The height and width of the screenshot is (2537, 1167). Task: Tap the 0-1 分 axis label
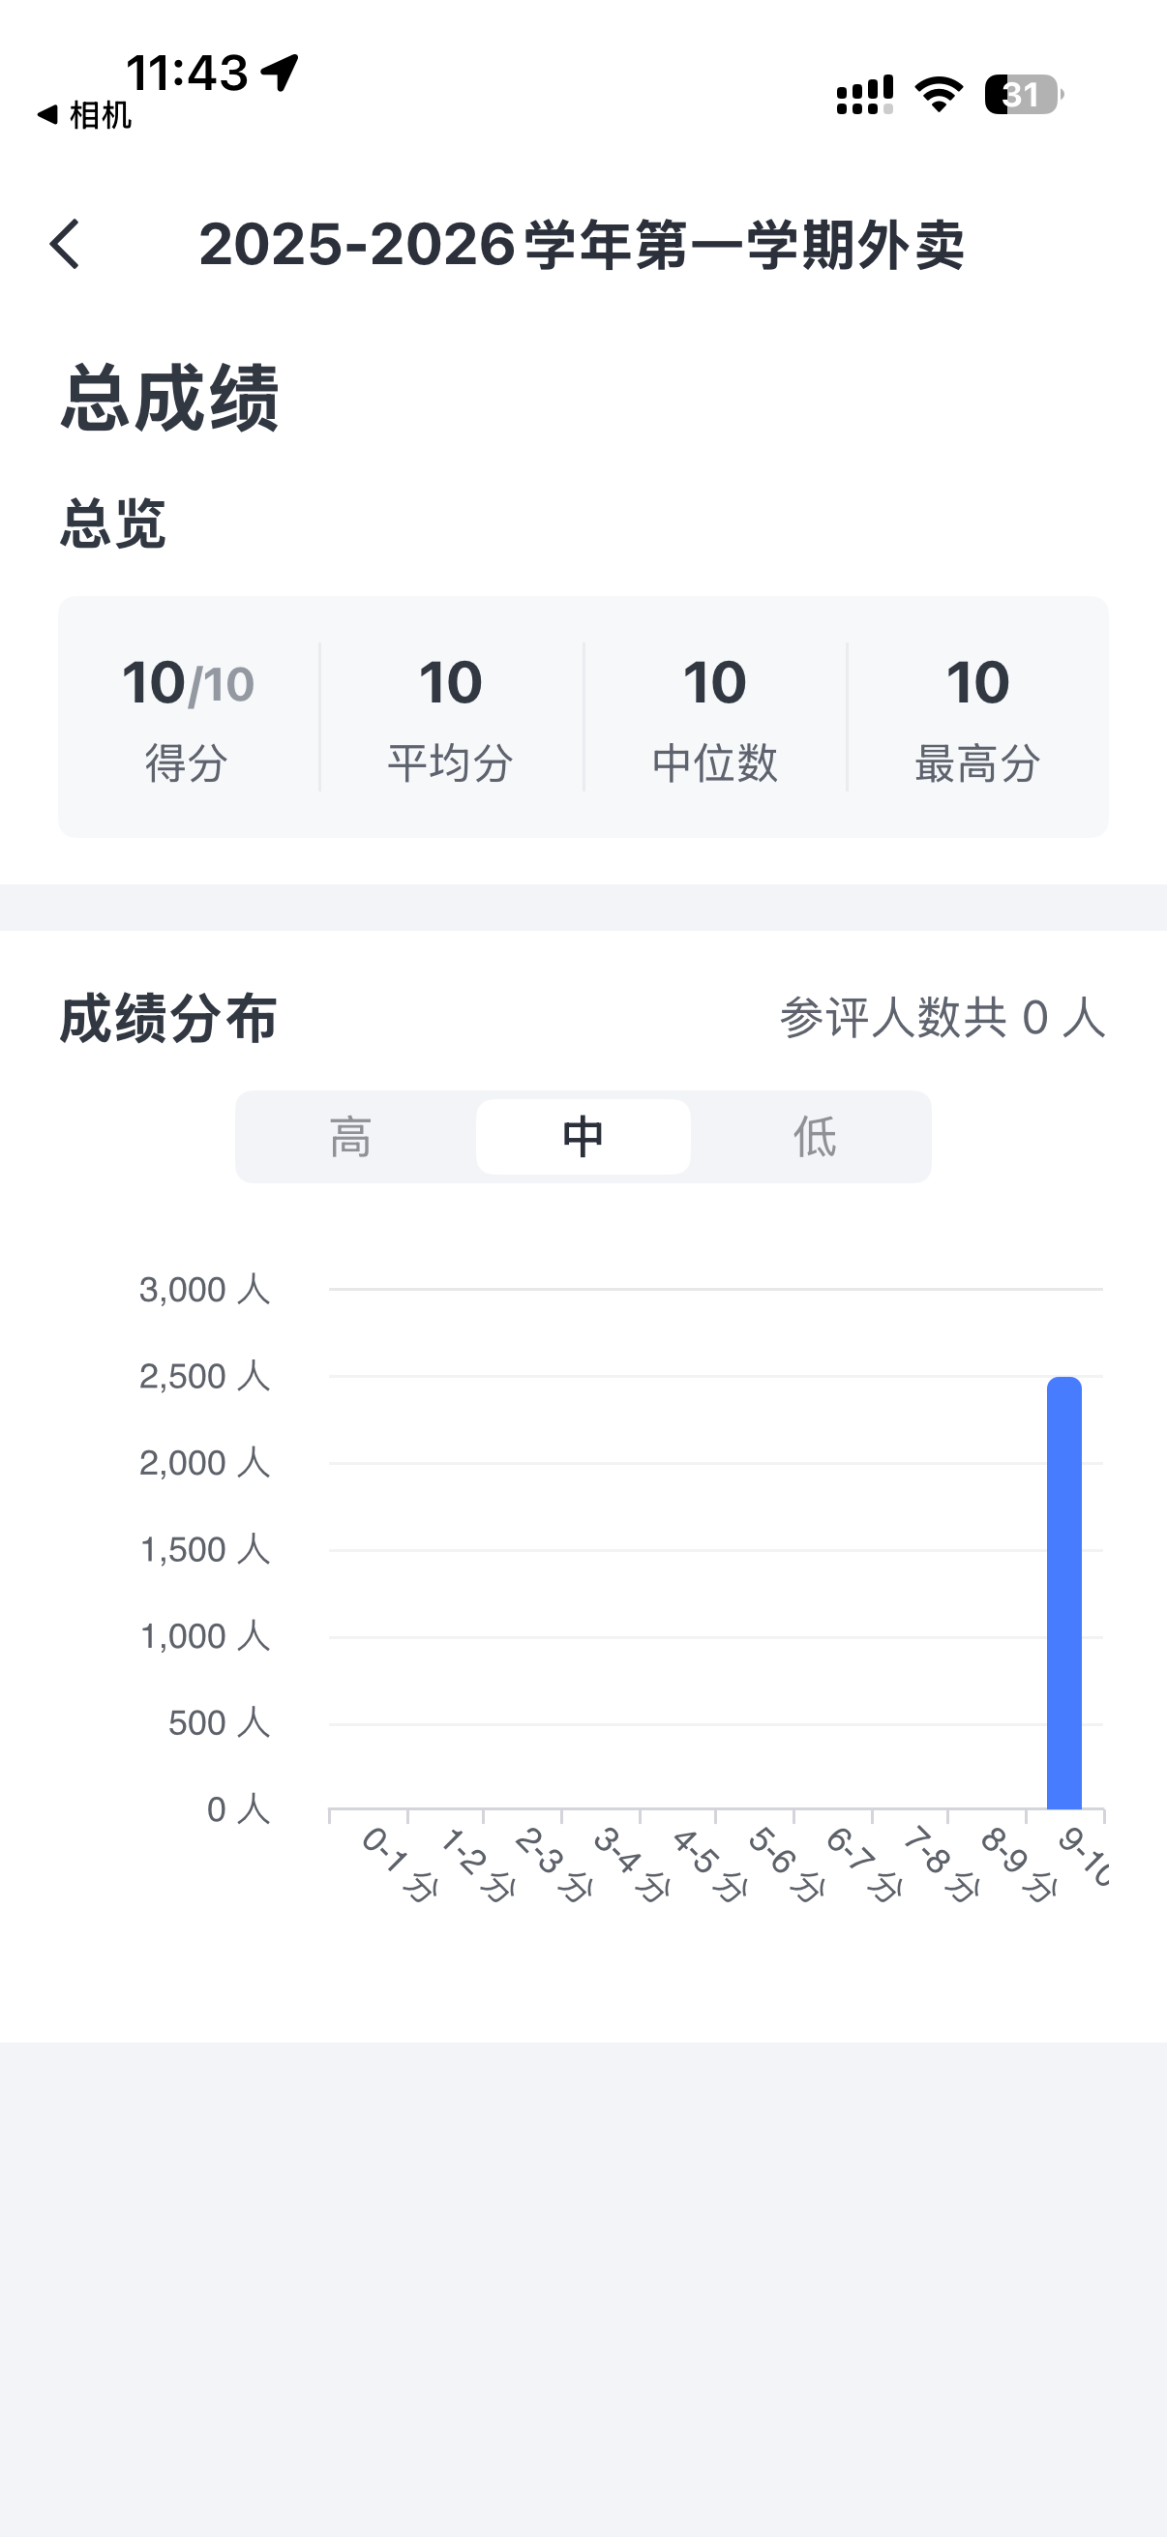pos(399,1864)
